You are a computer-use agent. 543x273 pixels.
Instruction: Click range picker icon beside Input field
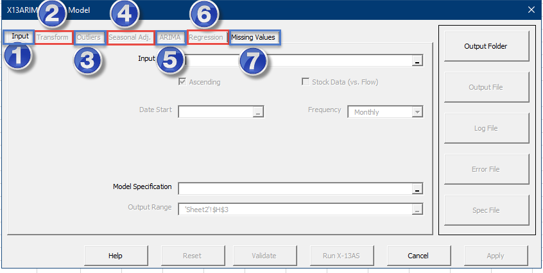417,61
